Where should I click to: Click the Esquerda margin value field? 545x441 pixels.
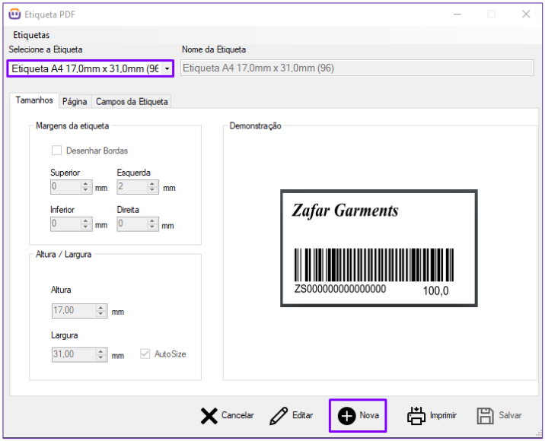coord(132,187)
